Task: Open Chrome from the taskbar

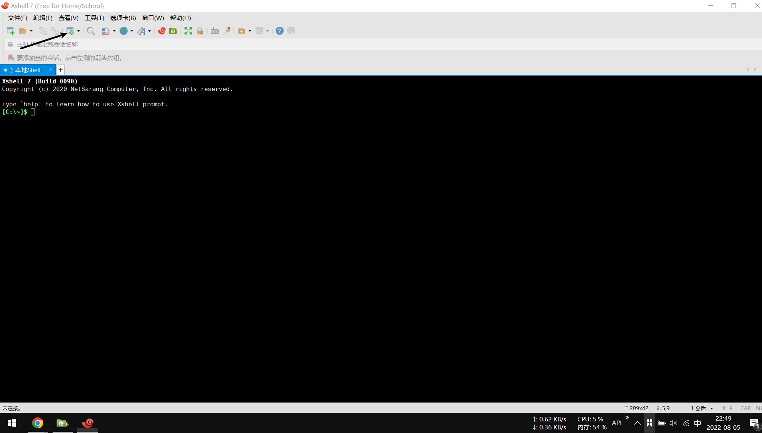Action: [38, 423]
